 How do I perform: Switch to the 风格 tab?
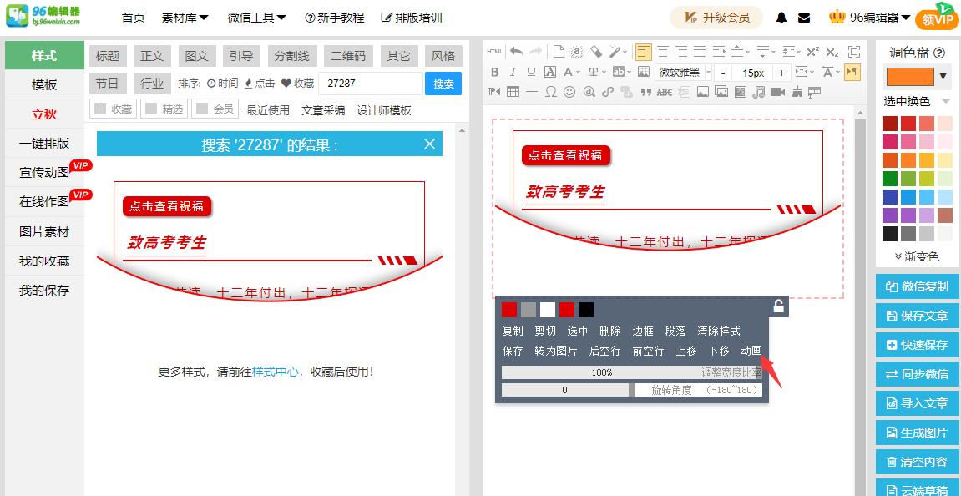pyautogui.click(x=443, y=55)
